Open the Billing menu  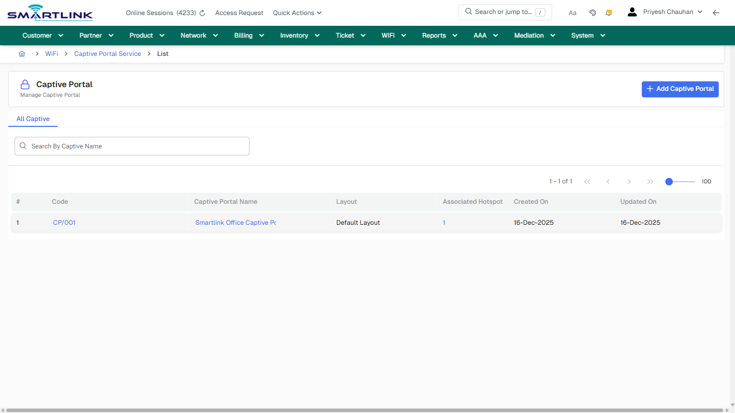249,35
